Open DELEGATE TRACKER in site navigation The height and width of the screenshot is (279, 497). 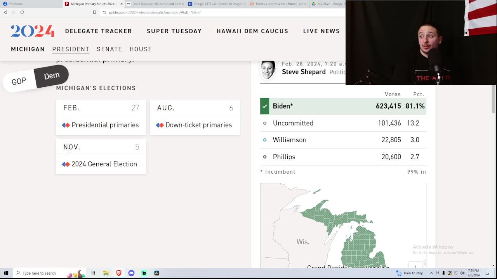(x=99, y=31)
